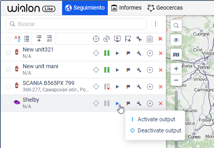Check the Shelby unit checkbox
This screenshot has width=214, height=148.
point(8,103)
